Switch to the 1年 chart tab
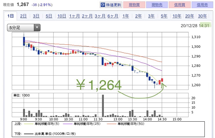This screenshot has height=138, width=215. point(126,16)
